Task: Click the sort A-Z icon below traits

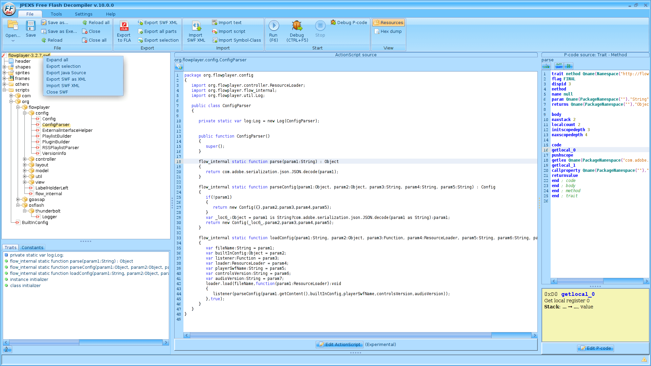Action: click(x=7, y=349)
